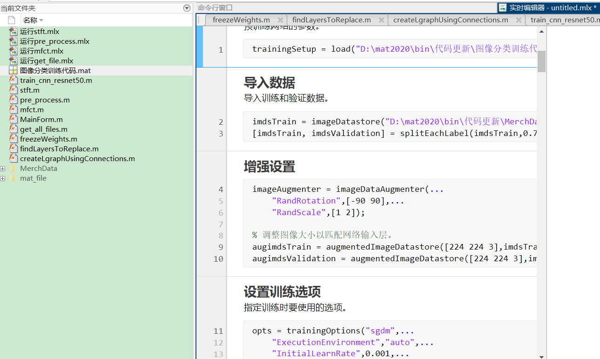Click the script icon of pre_process.m
This screenshot has height=359, width=600.
[x=13, y=100]
